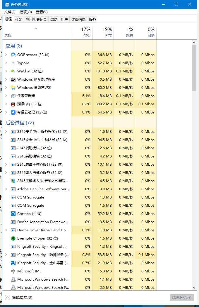199x307 pixels.
Task: Select the 380.2 MB memory cell
Action: 103,104
